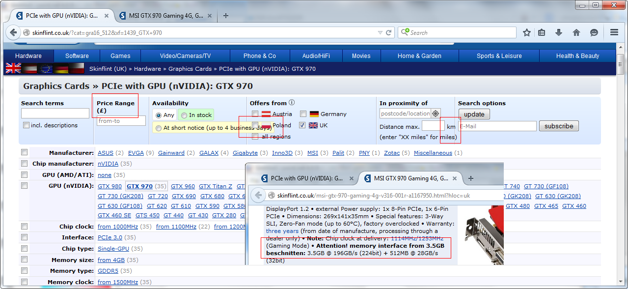Screen dimensions: 628x289
Task: Choose the German flag in the header
Action: [x=61, y=69]
